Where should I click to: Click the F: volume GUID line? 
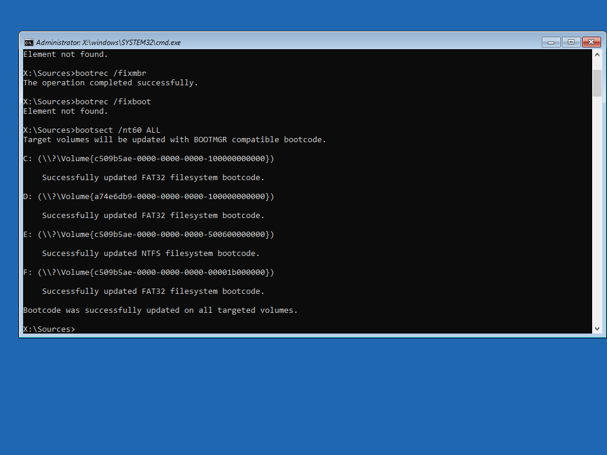click(149, 273)
